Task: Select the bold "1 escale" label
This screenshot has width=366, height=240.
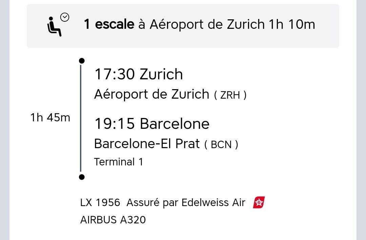Action: click(109, 24)
